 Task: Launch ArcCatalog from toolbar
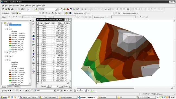tap(64, 9)
